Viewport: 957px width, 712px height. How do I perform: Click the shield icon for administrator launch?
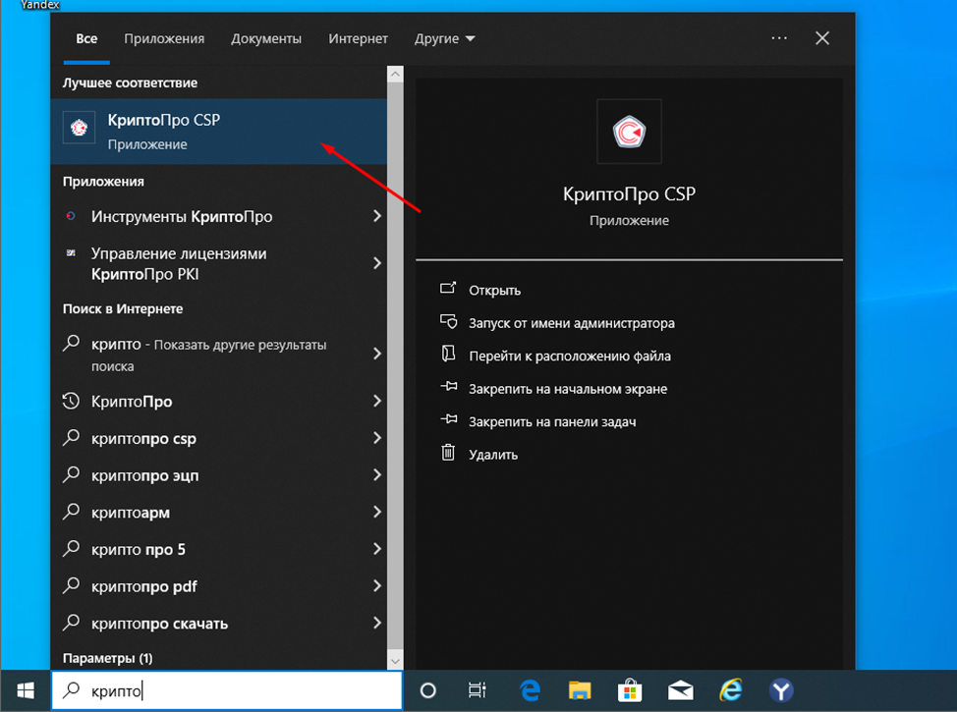click(448, 321)
